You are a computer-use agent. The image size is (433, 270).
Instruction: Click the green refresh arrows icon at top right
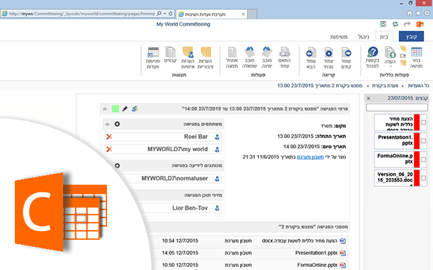click(x=395, y=24)
